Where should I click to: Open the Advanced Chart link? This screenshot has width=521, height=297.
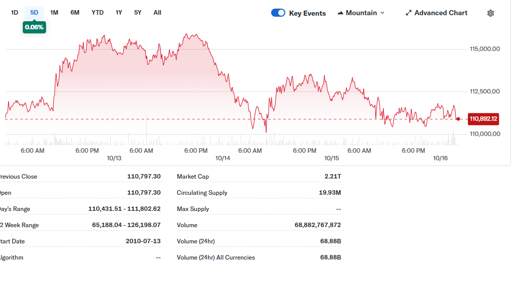coord(436,13)
